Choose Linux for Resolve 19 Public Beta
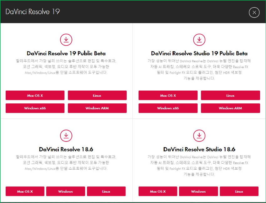The width and height of the screenshot is (266, 203). point(97,96)
